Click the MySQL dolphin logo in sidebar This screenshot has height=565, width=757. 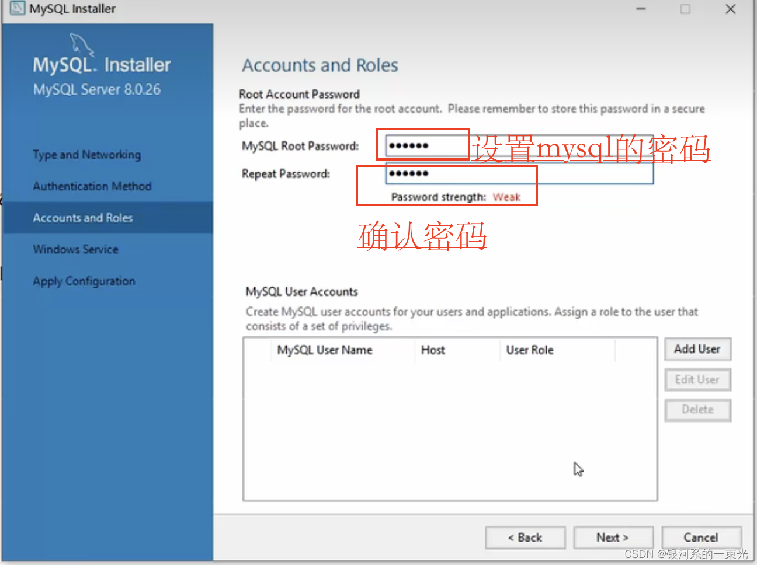(82, 45)
